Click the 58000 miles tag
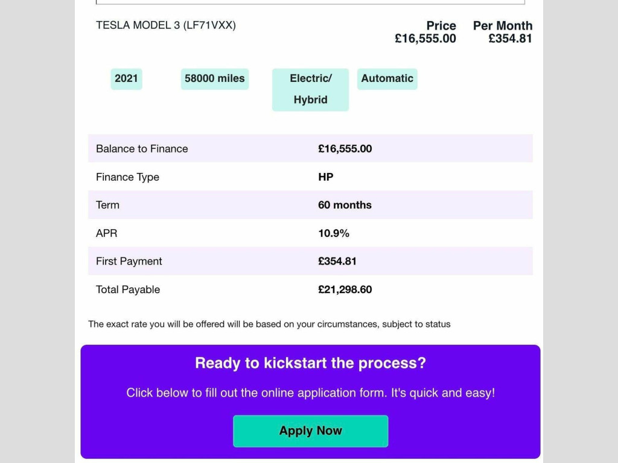 pos(215,78)
